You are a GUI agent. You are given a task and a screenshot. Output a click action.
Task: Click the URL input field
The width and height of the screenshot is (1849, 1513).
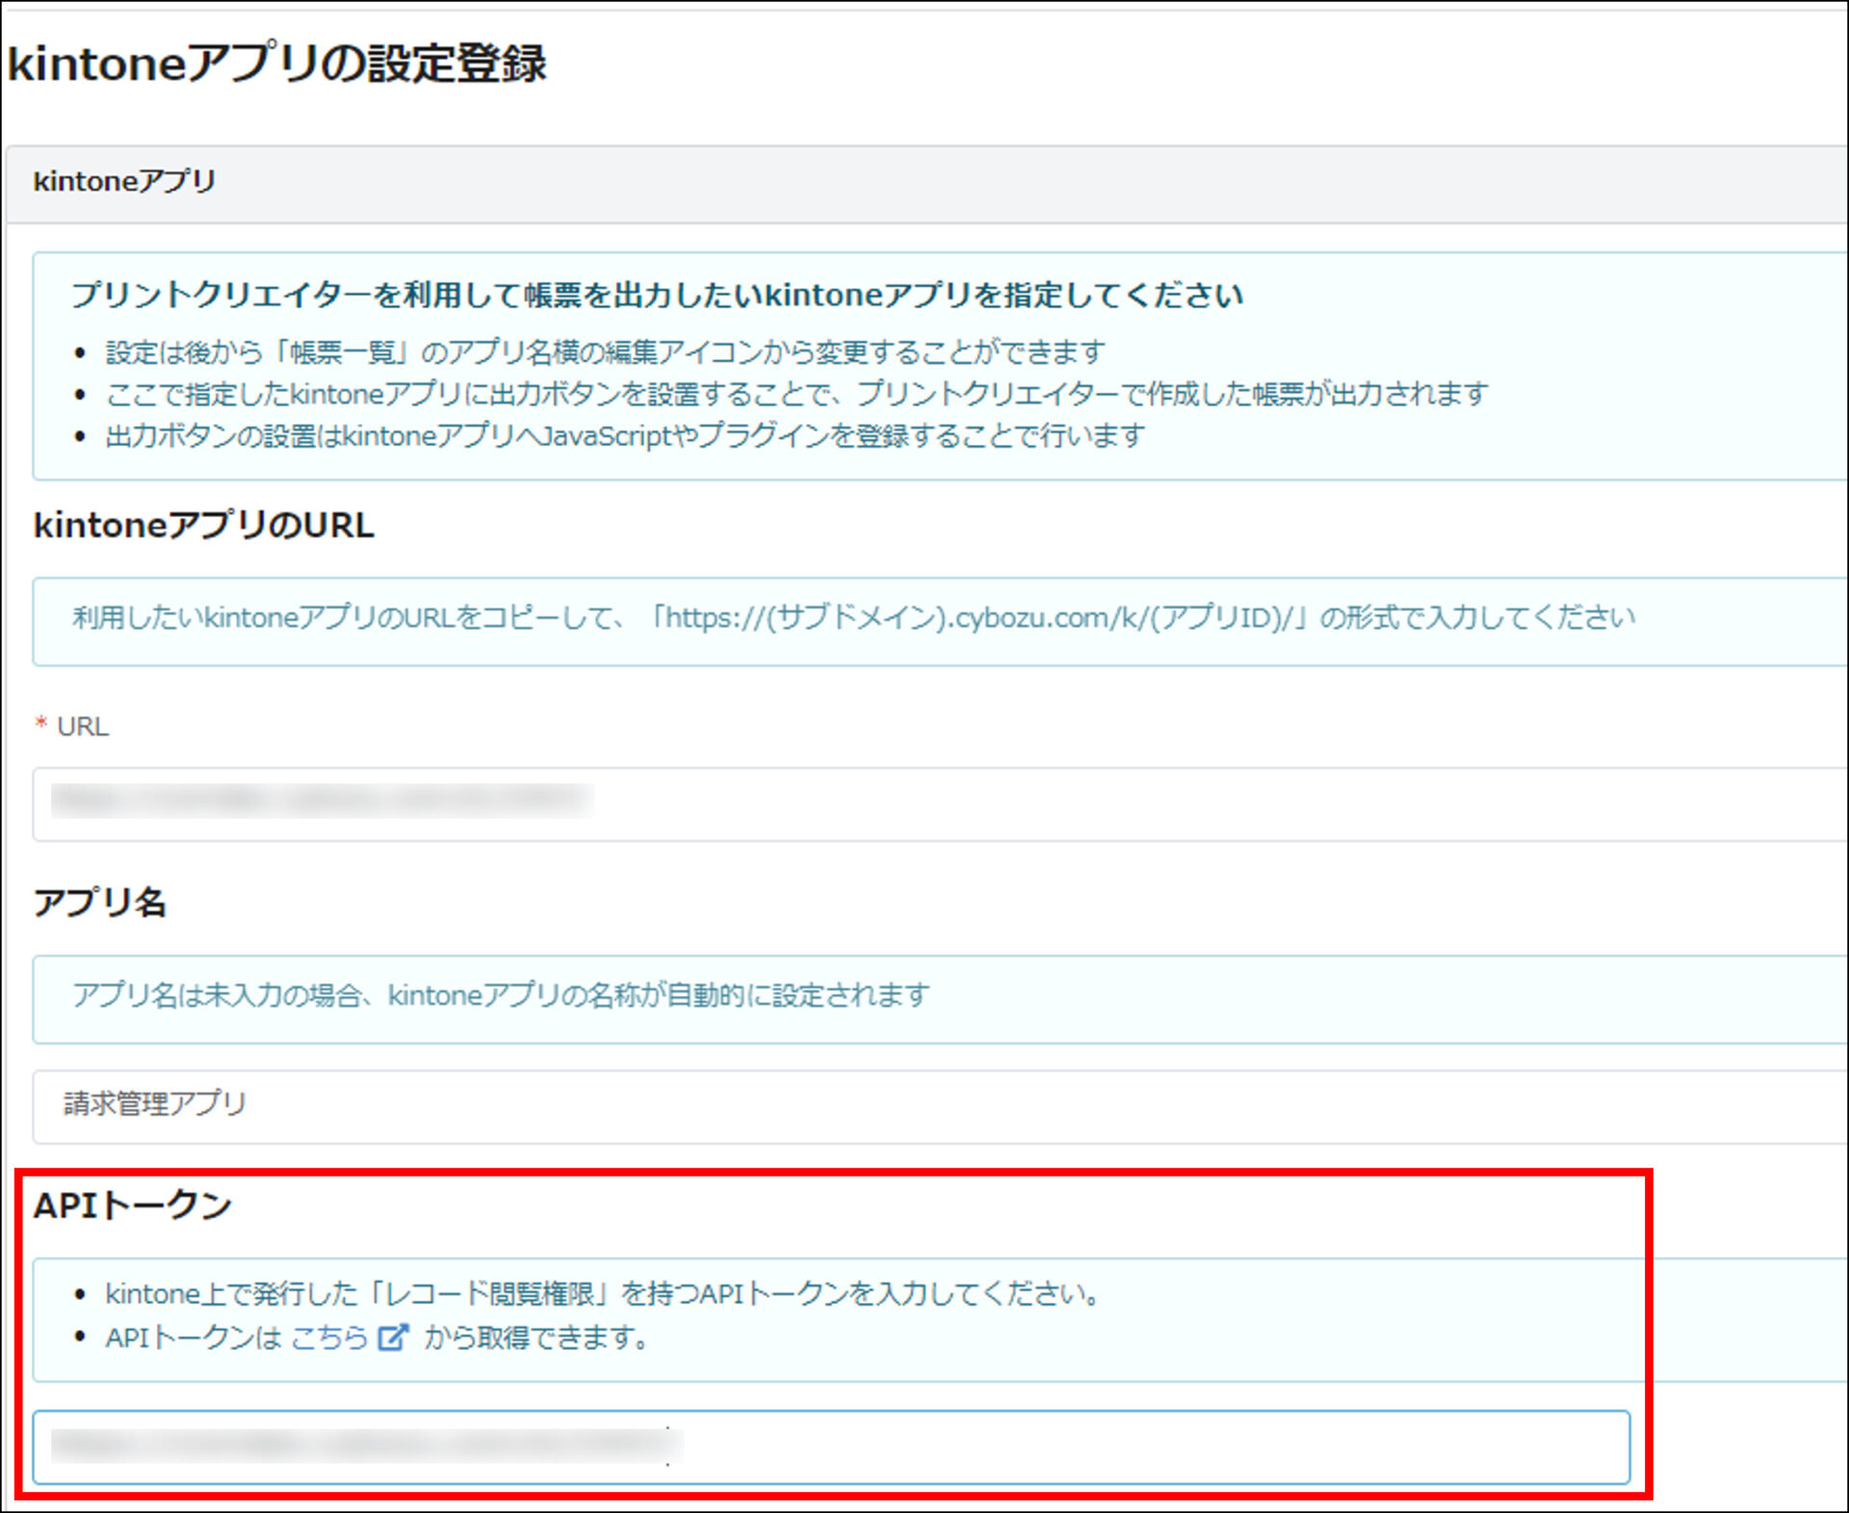(939, 804)
